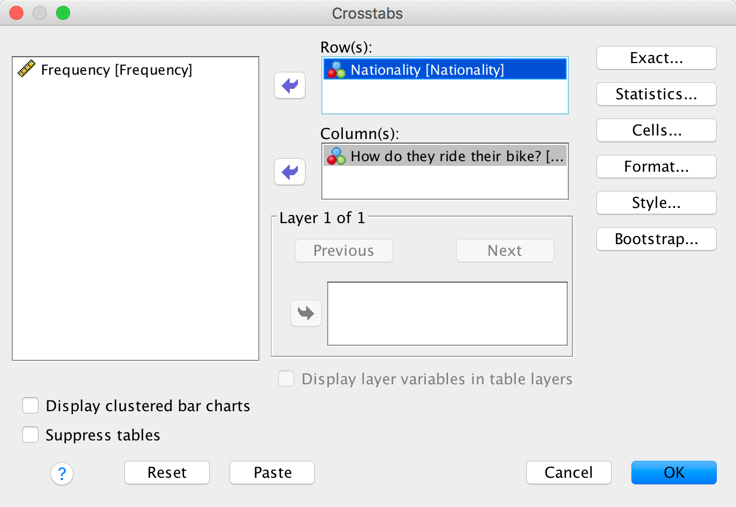Click inside the empty layer variable box
The height and width of the screenshot is (507, 736).
coord(447,314)
